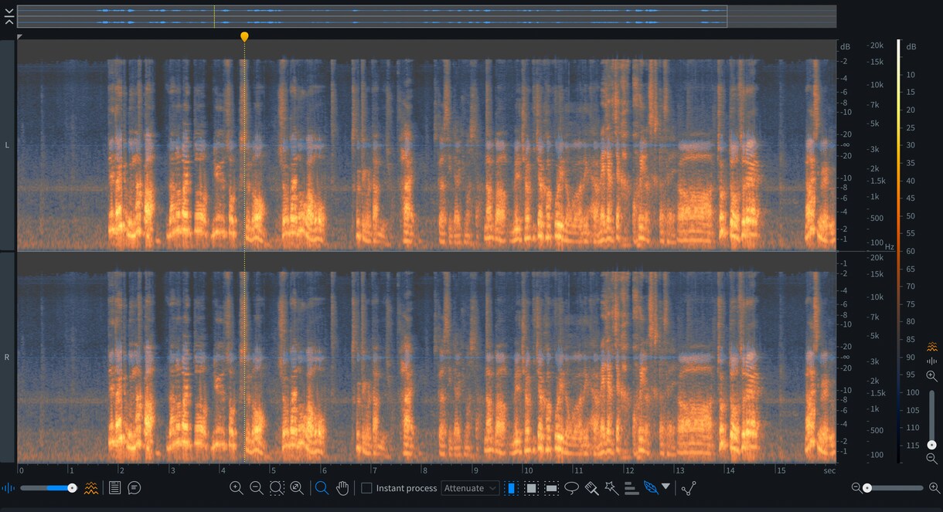The height and width of the screenshot is (512, 943).
Task: Click the speech bubble comment icon
Action: point(134,488)
